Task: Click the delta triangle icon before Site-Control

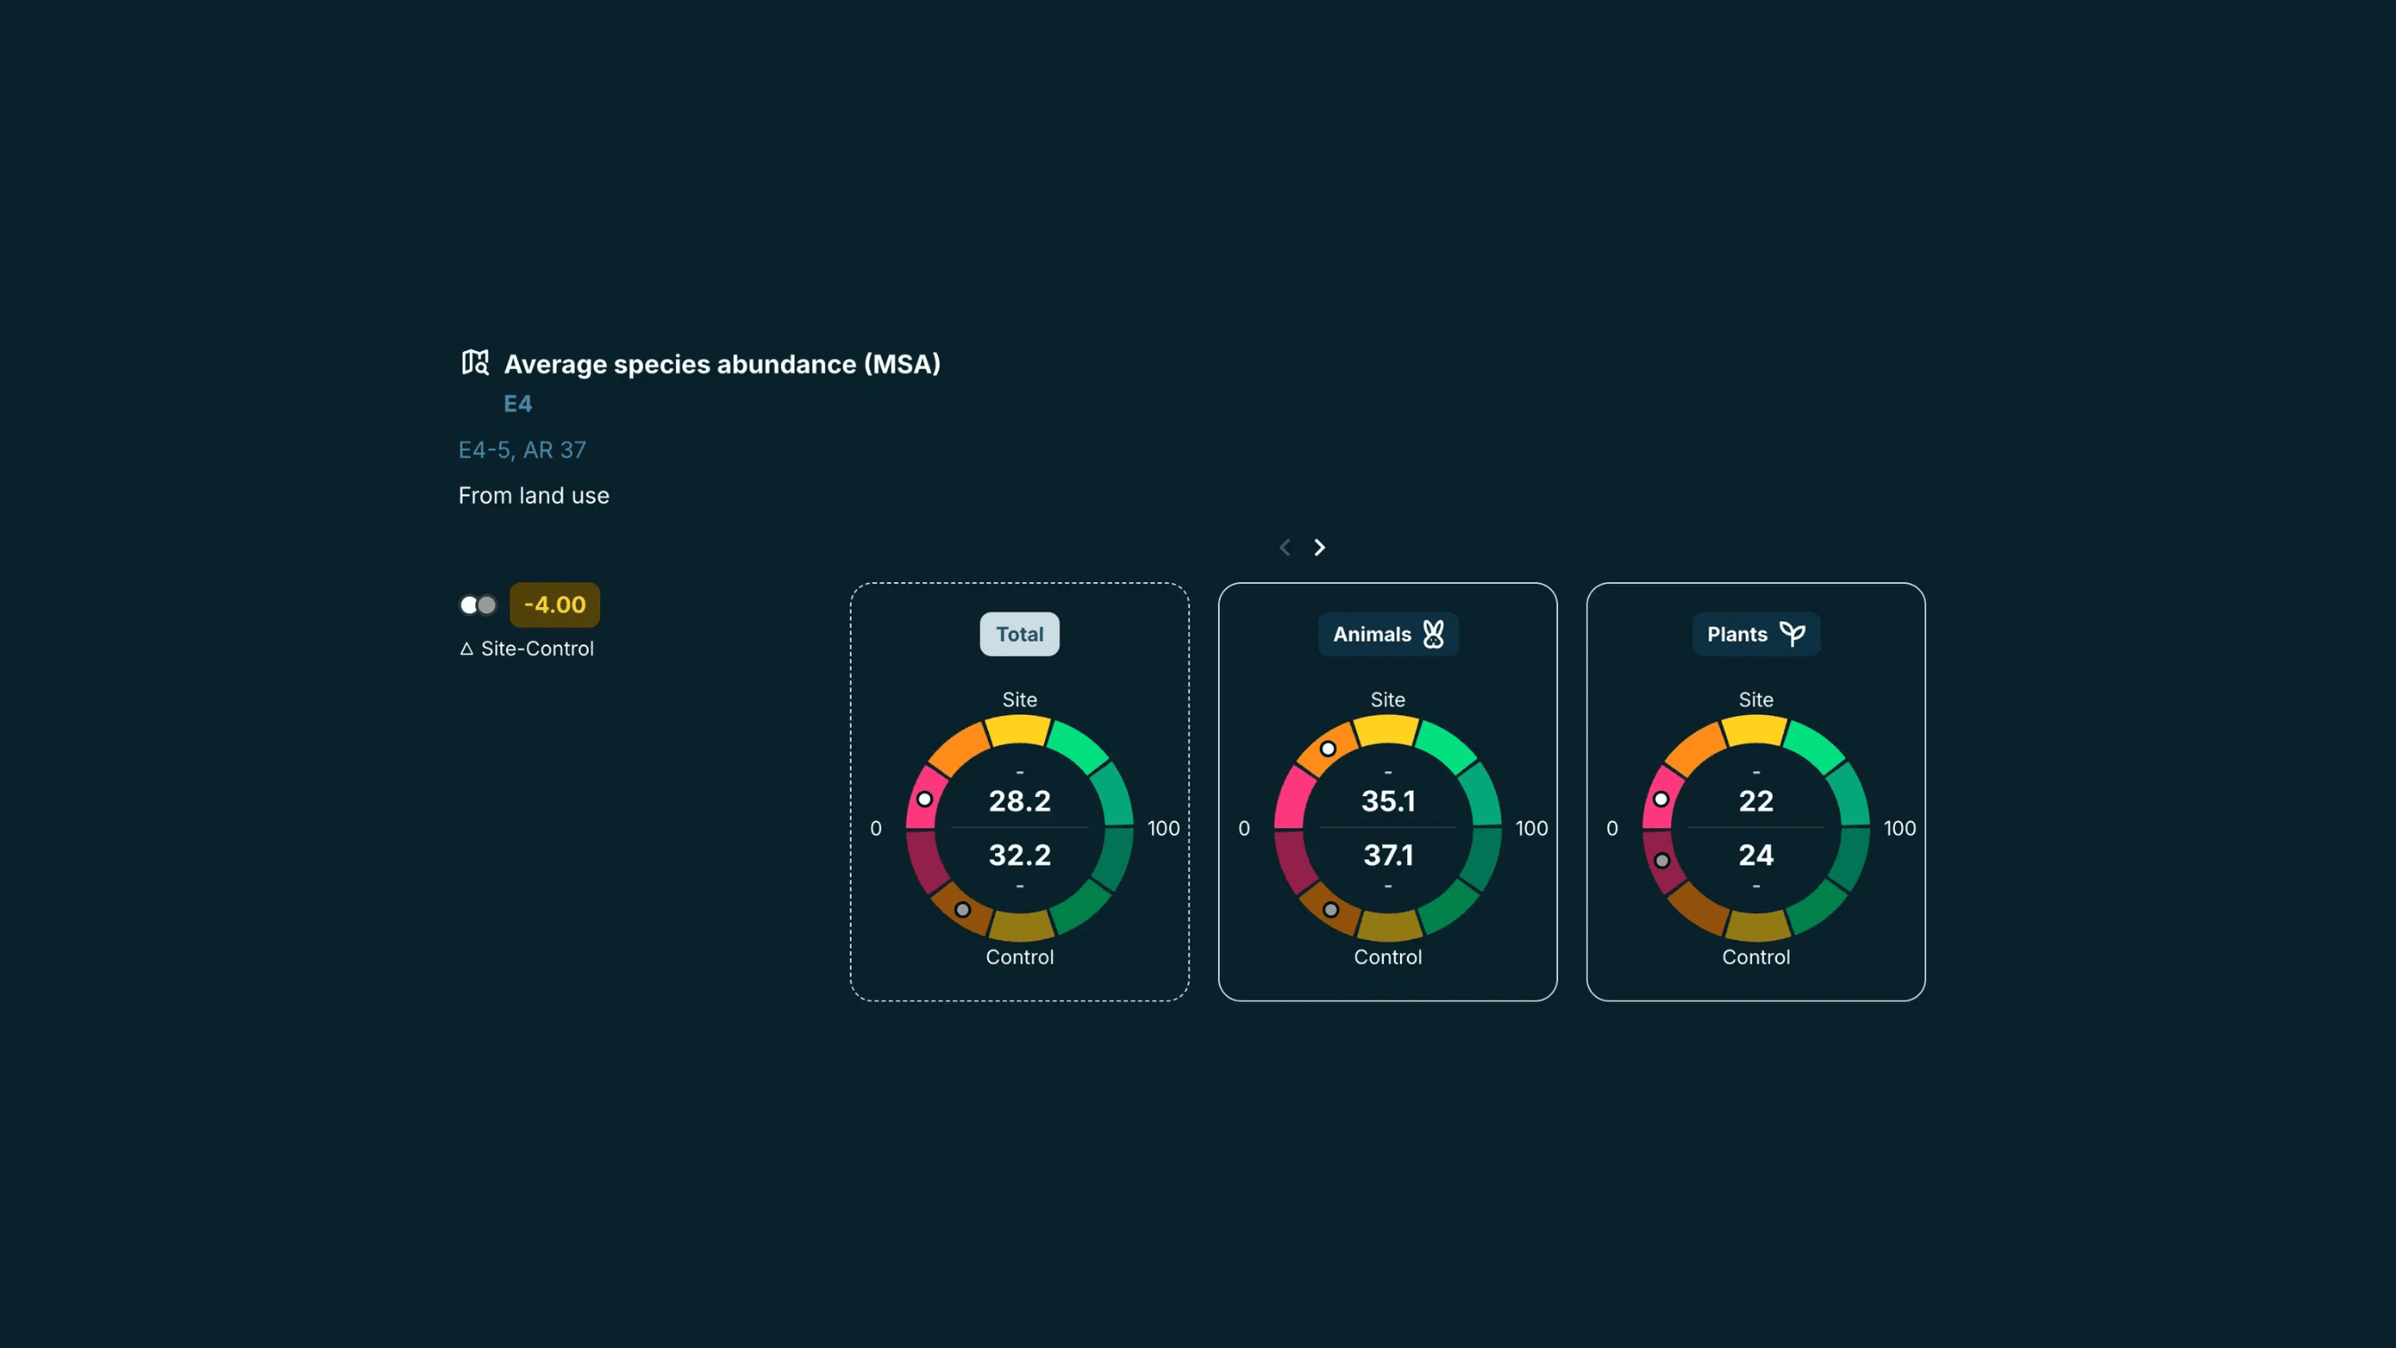Action: pyautogui.click(x=467, y=649)
